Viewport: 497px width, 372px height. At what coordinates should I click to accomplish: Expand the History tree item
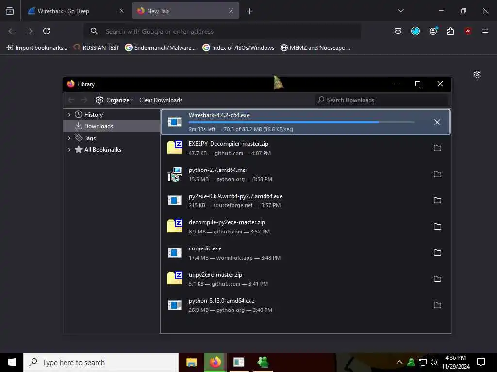click(x=69, y=114)
